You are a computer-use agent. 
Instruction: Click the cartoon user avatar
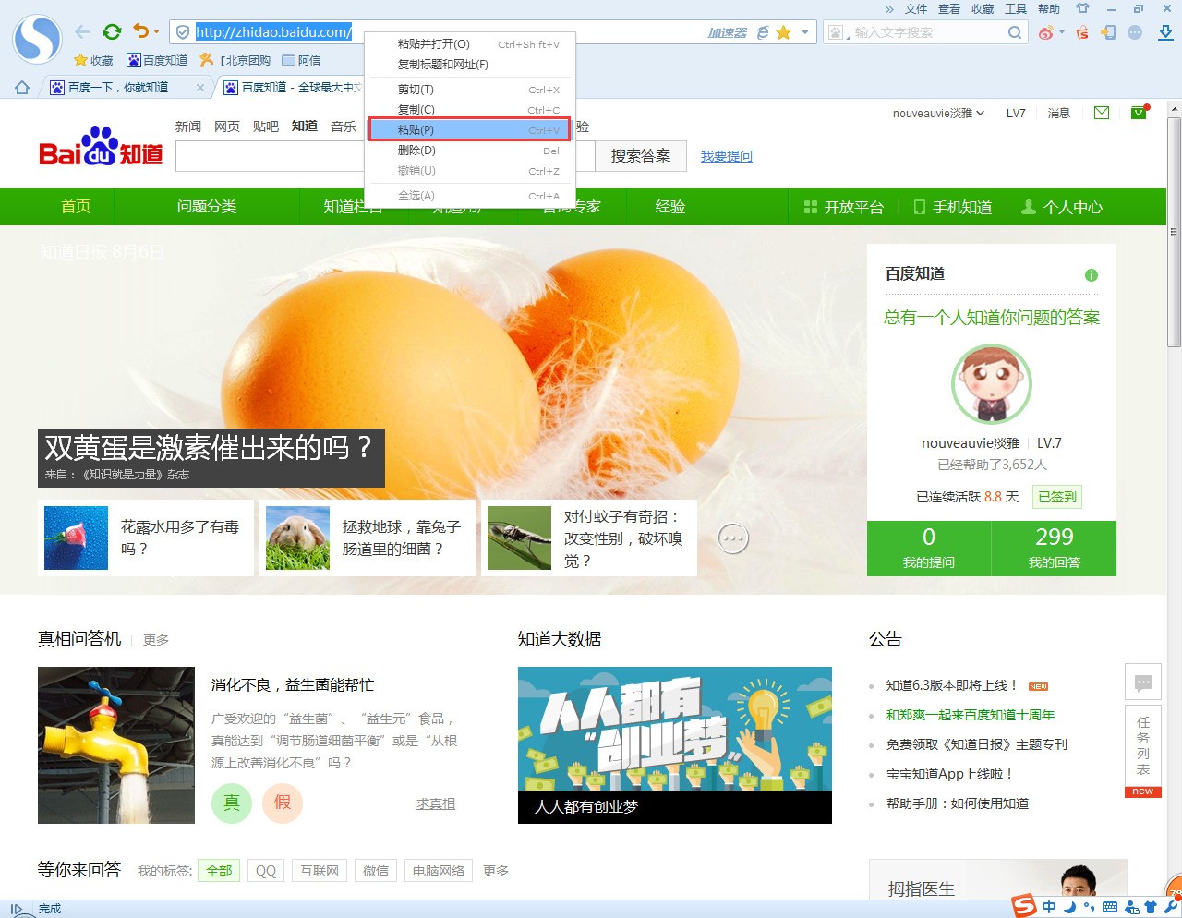coord(991,383)
